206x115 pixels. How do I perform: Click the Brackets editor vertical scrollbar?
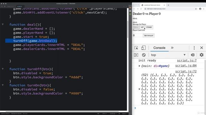click(127, 29)
